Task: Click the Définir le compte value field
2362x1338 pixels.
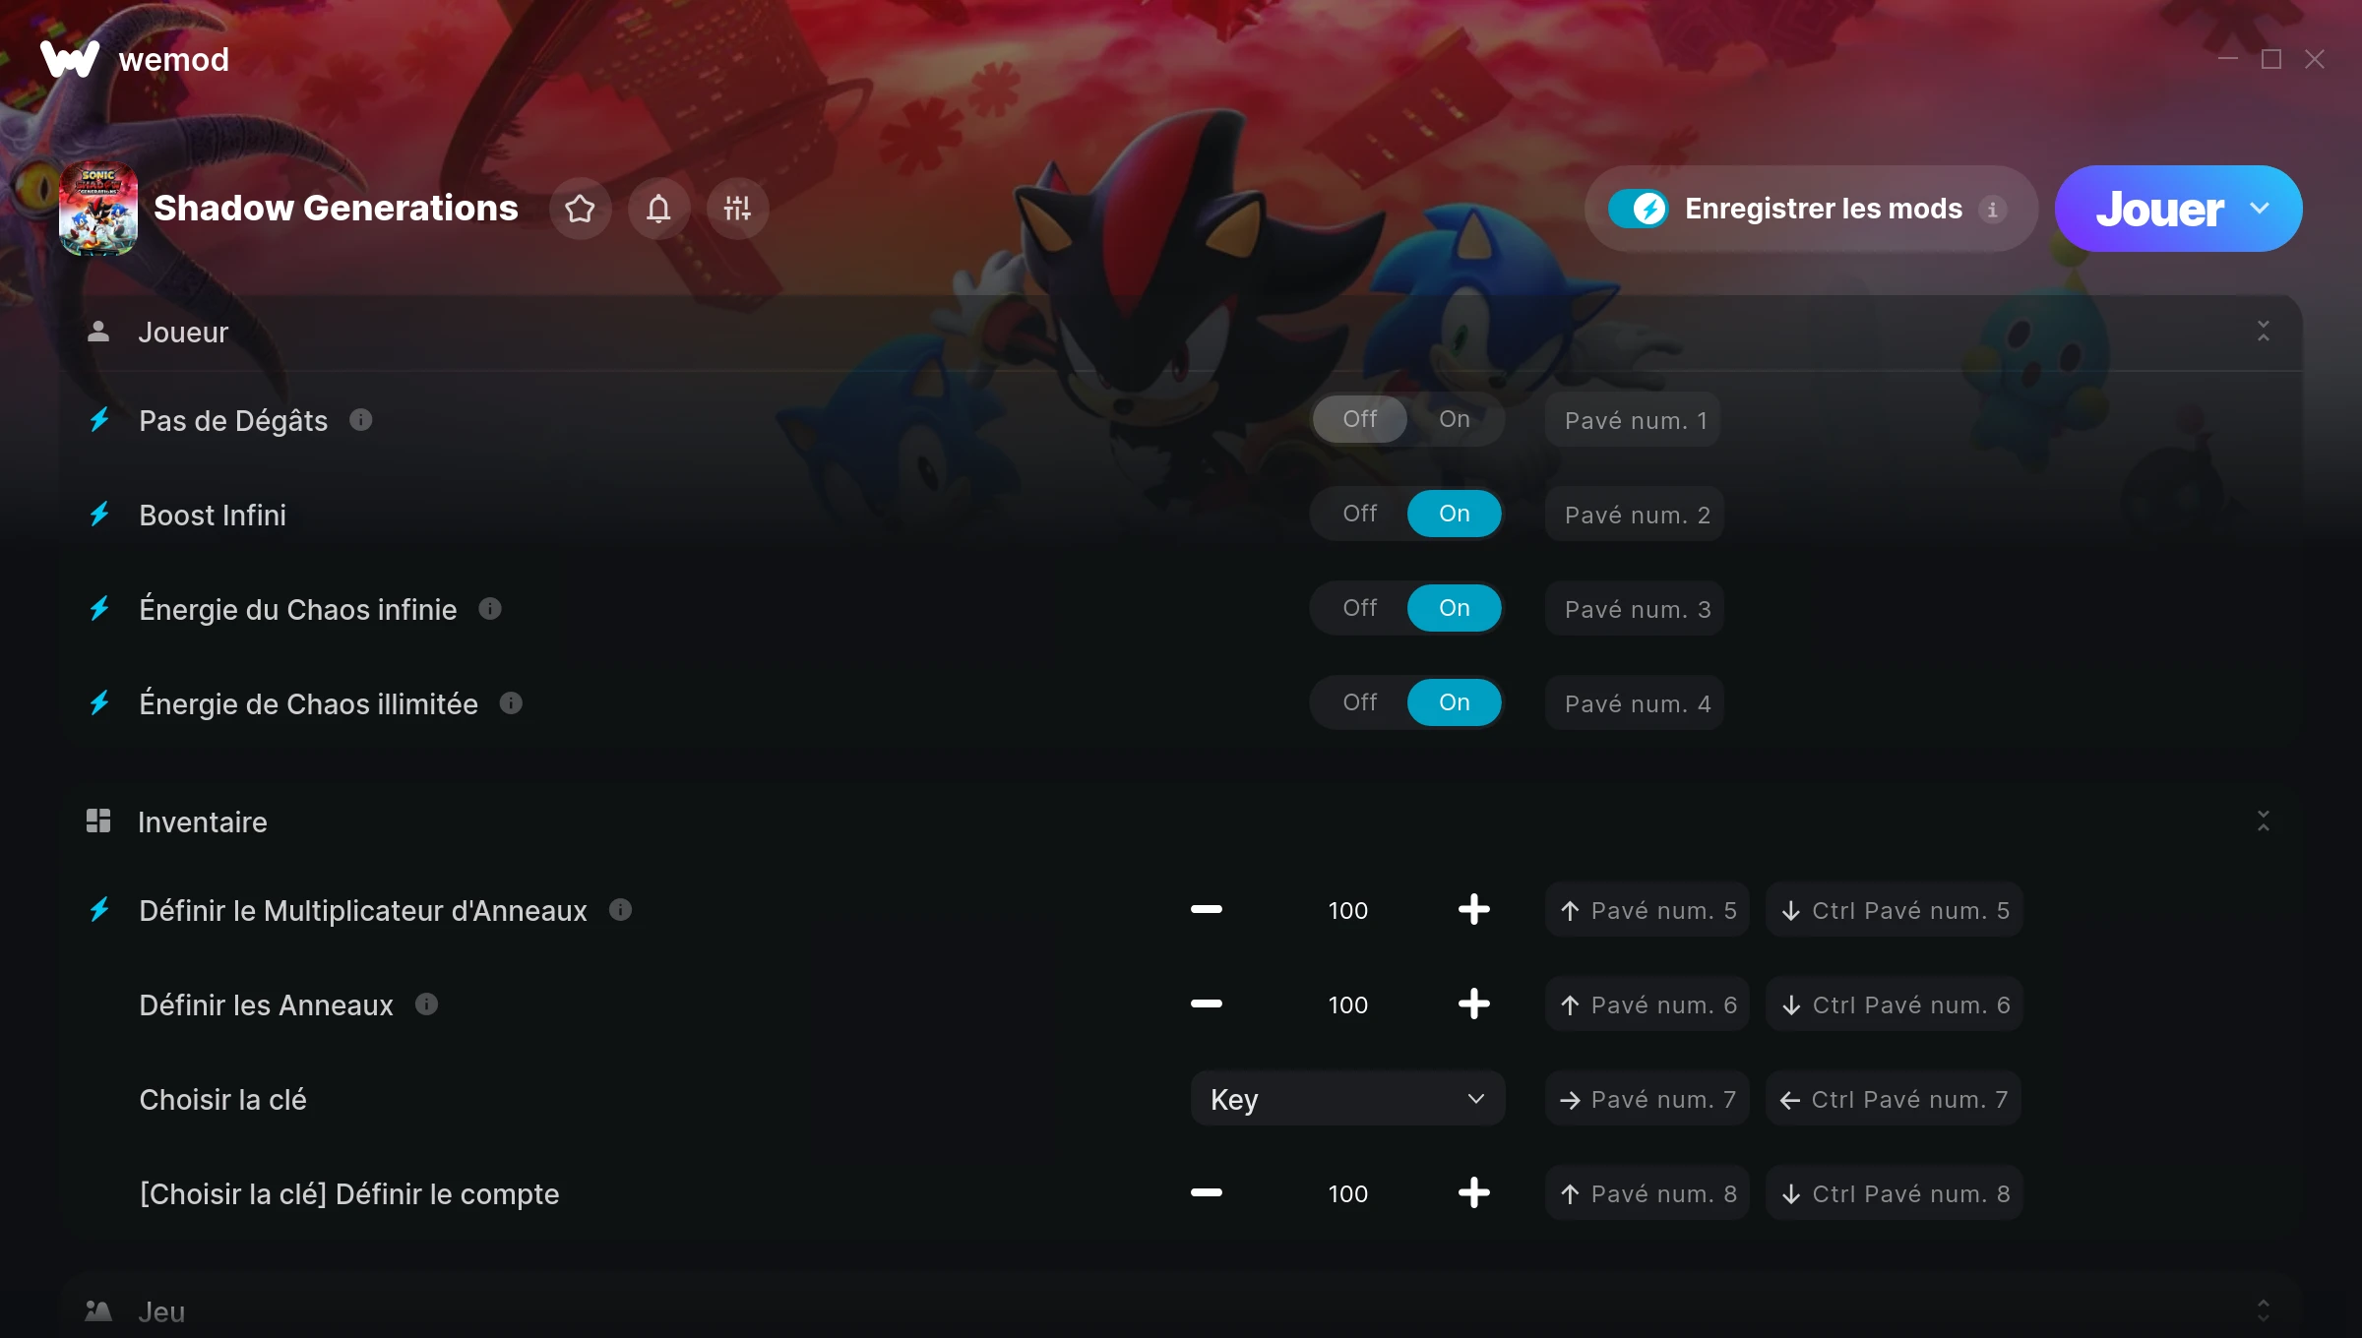Action: [1347, 1193]
